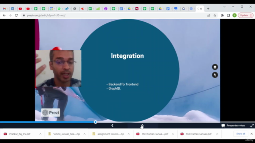255x143 pixels.
Task: Advance to the next Prezi slide
Action: tap(142, 126)
